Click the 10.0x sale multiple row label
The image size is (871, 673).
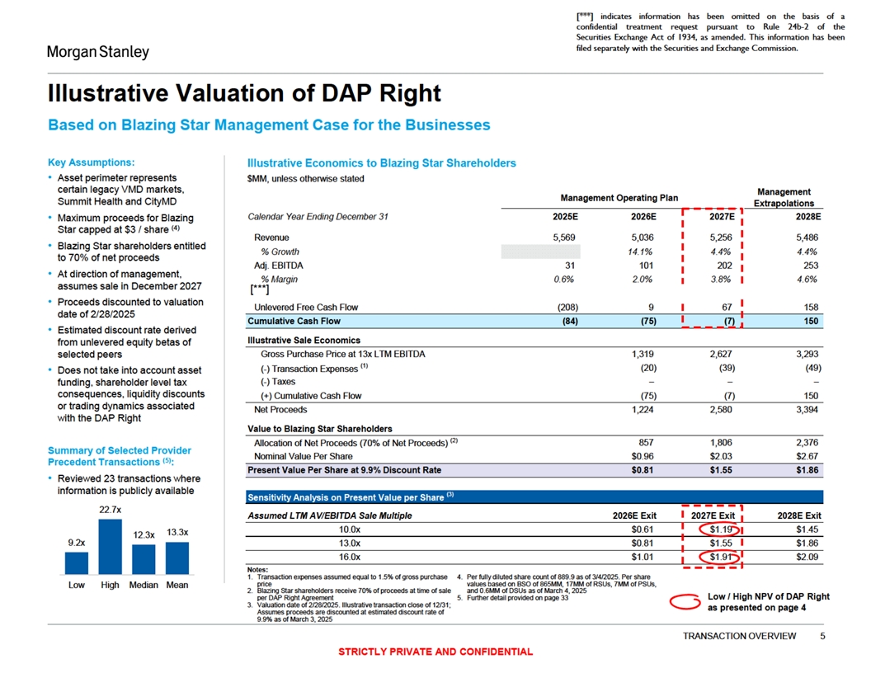point(350,529)
